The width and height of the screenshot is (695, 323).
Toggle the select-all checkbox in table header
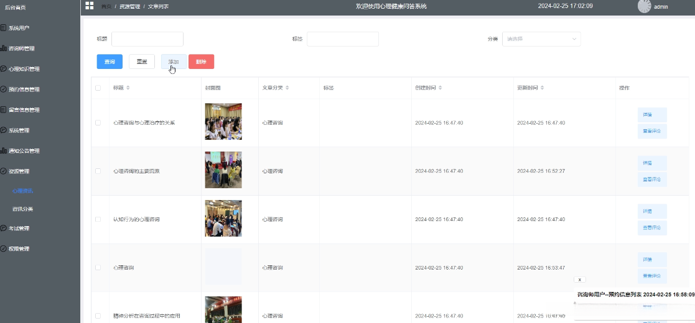click(x=98, y=88)
